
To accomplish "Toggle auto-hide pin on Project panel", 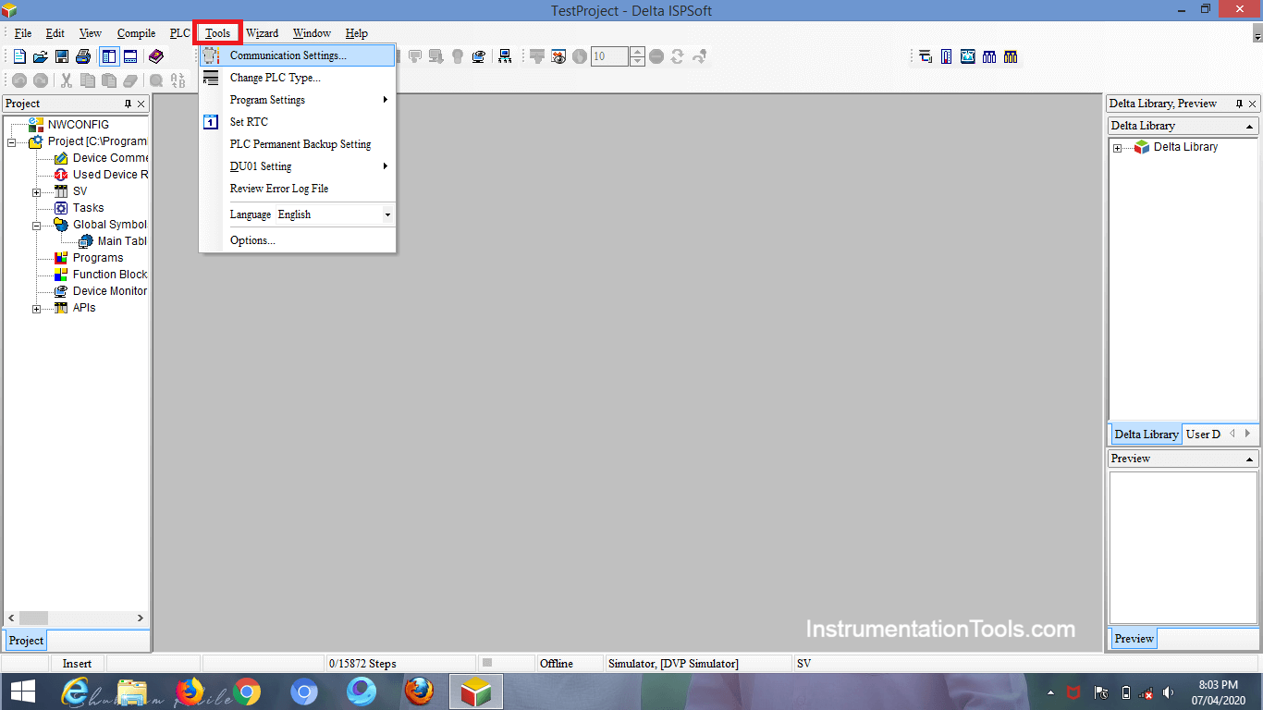I will [128, 104].
